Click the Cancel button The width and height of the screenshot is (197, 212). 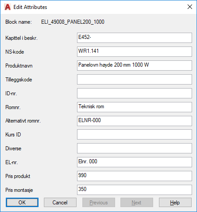60,203
